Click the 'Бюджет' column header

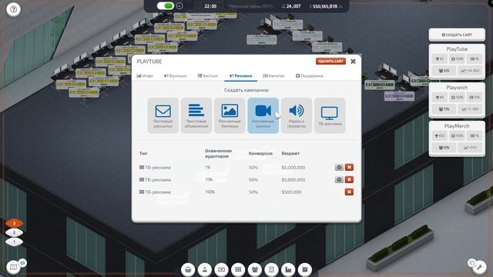tap(290, 154)
